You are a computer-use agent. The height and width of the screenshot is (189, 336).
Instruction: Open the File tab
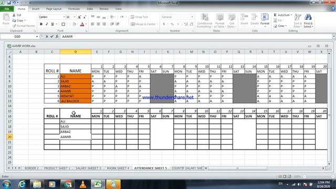tap(7, 9)
